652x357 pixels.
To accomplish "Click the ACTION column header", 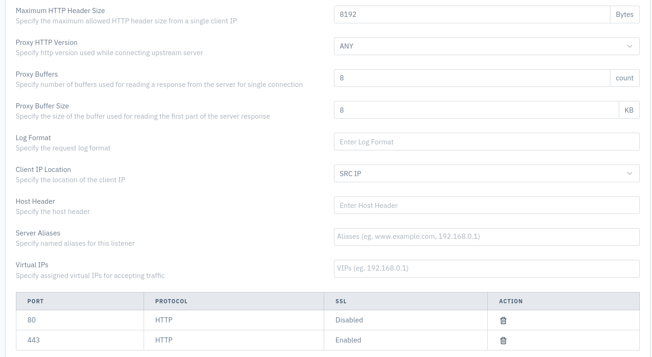I will point(564,301).
